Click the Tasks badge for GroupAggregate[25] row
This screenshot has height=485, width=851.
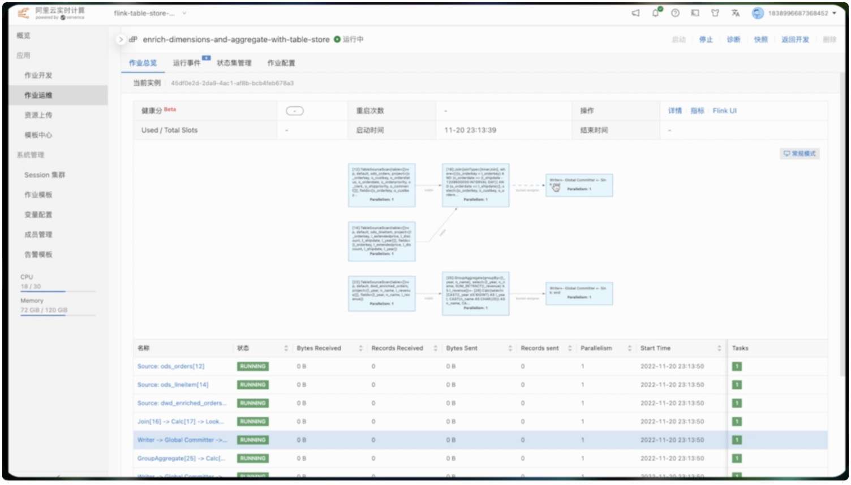(737, 458)
